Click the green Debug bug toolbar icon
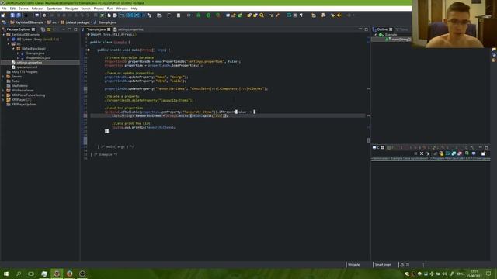497x279 pixels. click(x=199, y=15)
